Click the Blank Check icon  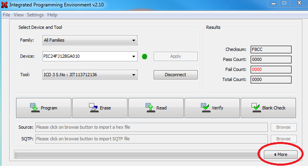point(255,107)
